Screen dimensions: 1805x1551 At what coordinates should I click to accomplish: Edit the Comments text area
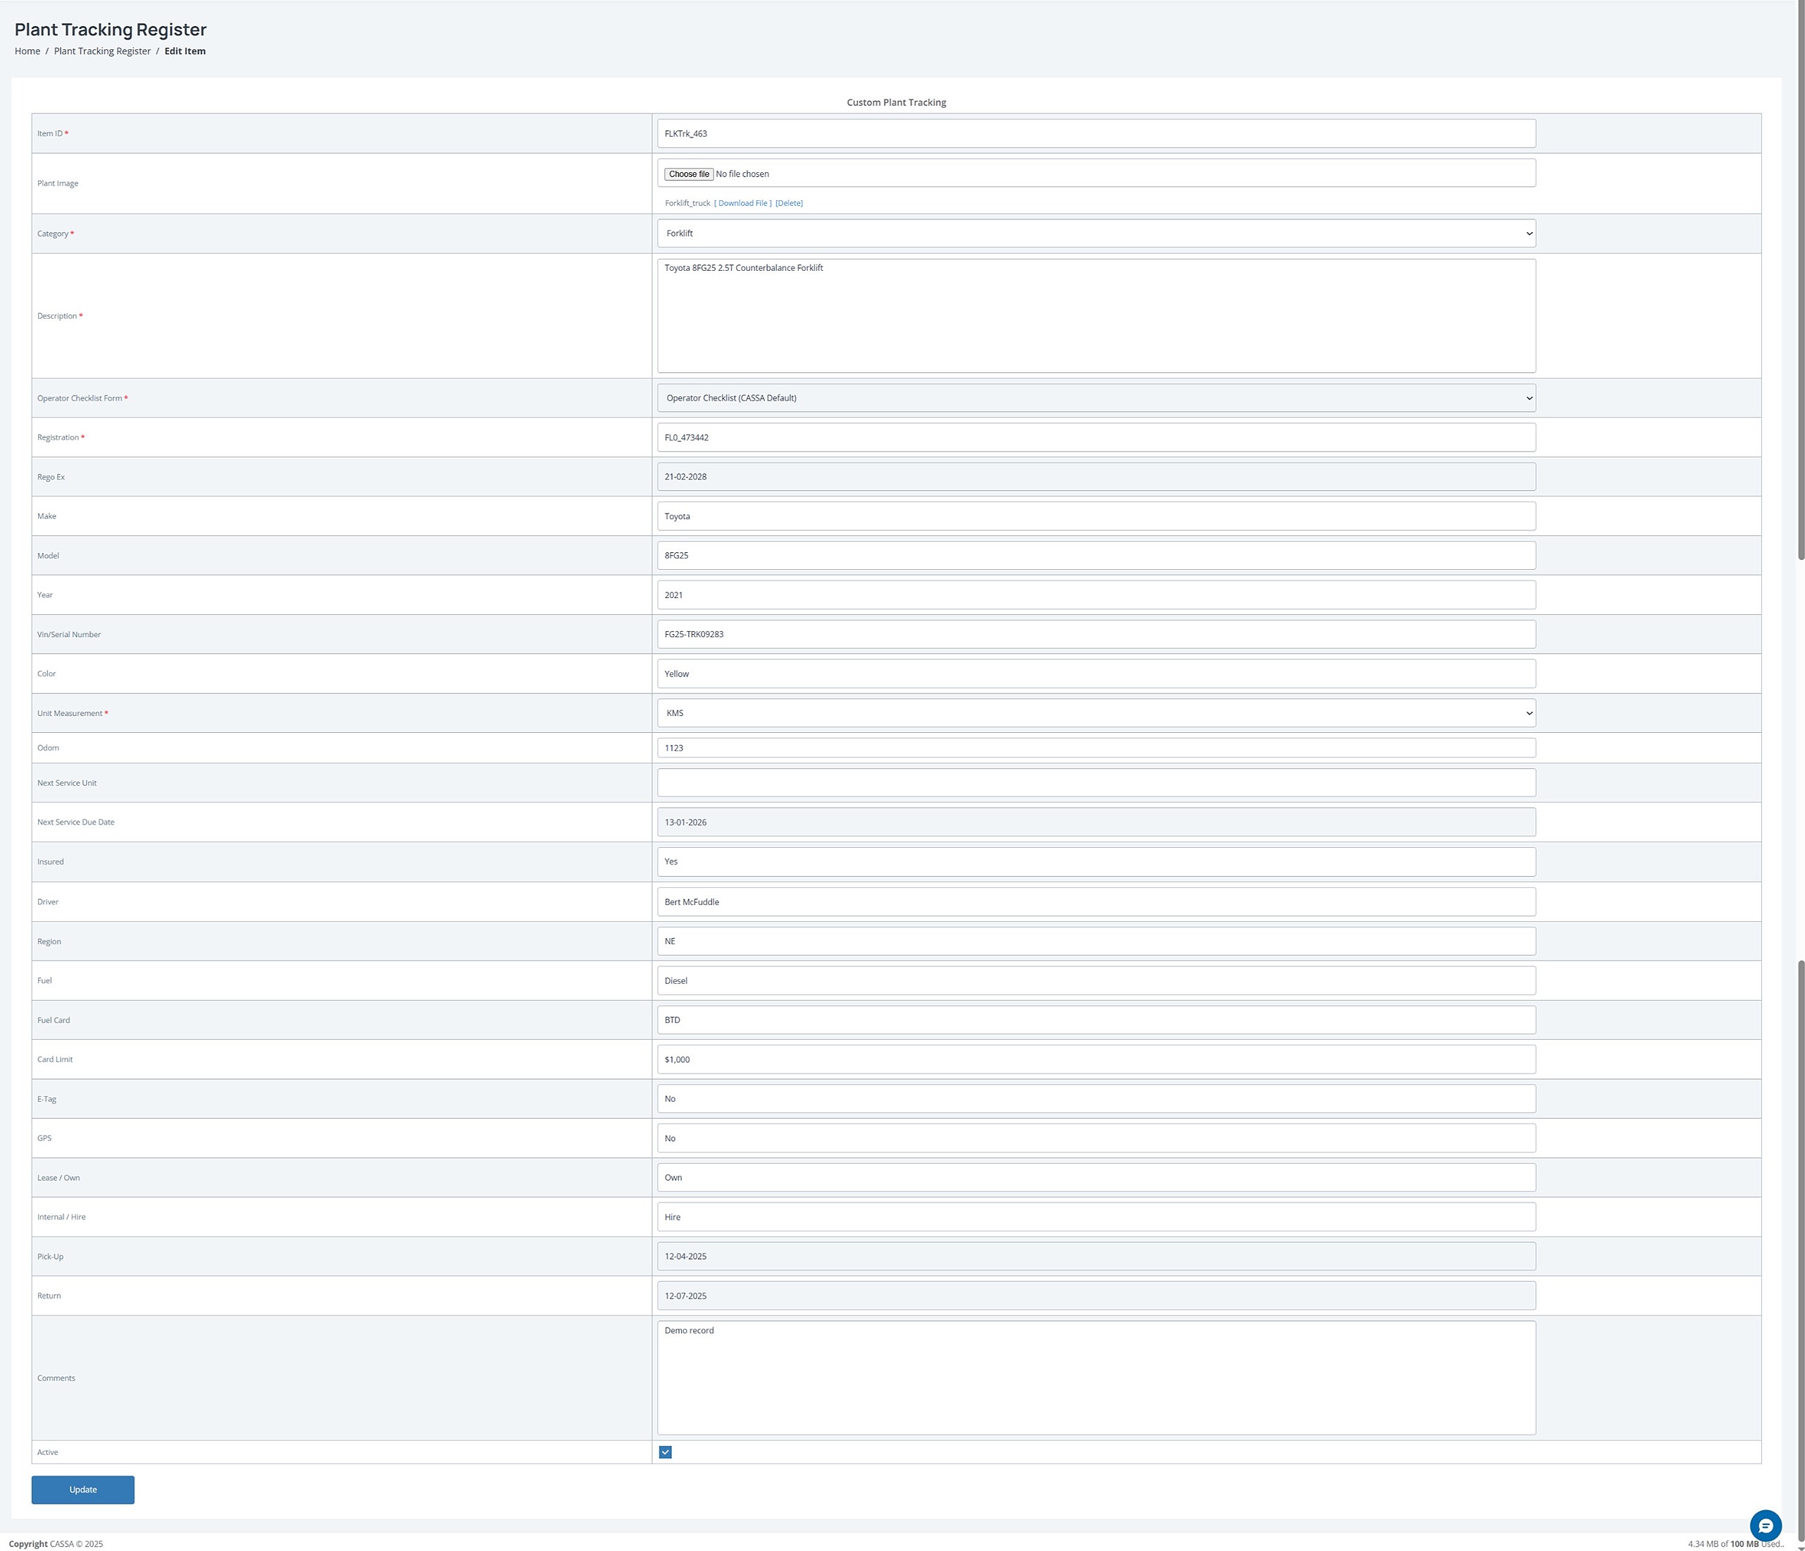(x=1095, y=1377)
